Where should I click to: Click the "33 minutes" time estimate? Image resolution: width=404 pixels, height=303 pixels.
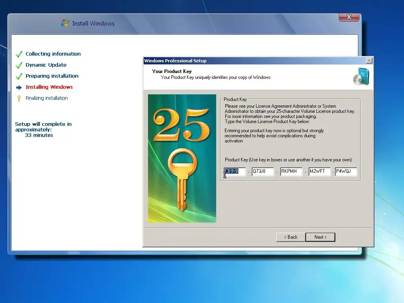pyautogui.click(x=39, y=135)
